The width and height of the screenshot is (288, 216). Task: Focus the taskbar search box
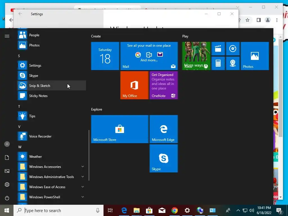[x=58, y=210]
